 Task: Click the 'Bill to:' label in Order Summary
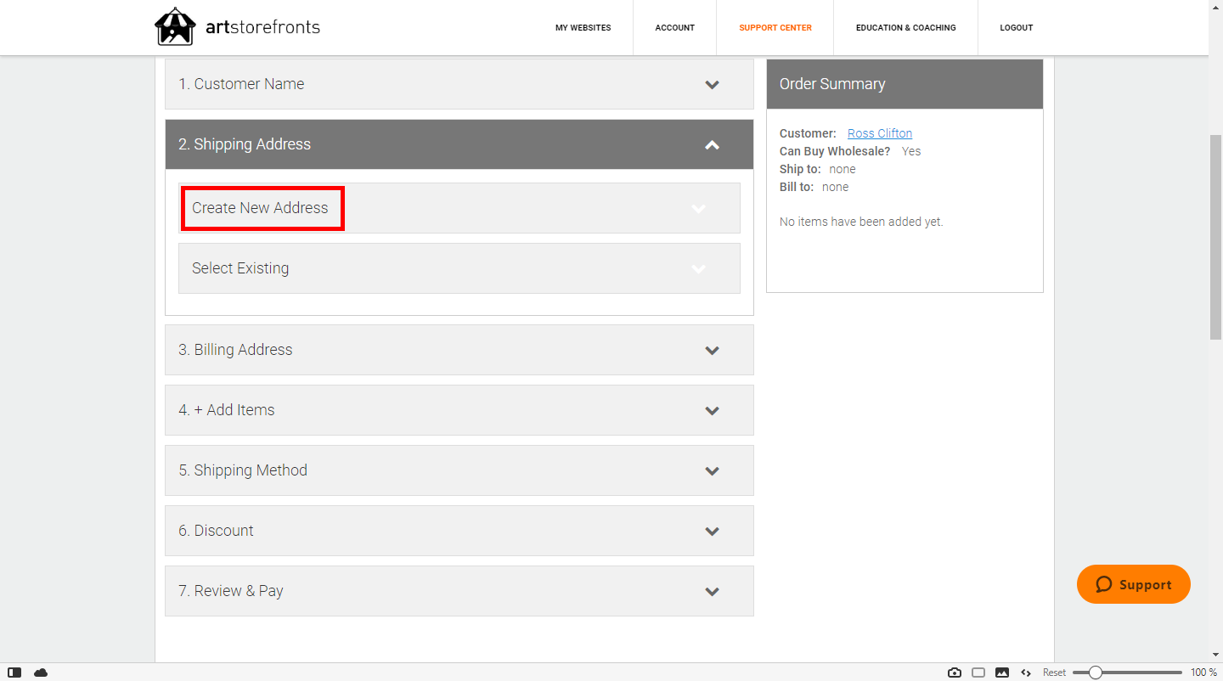coord(797,187)
